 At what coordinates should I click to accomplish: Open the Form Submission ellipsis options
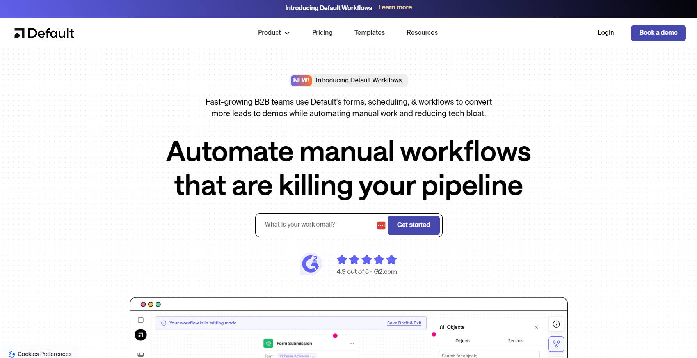(x=352, y=343)
